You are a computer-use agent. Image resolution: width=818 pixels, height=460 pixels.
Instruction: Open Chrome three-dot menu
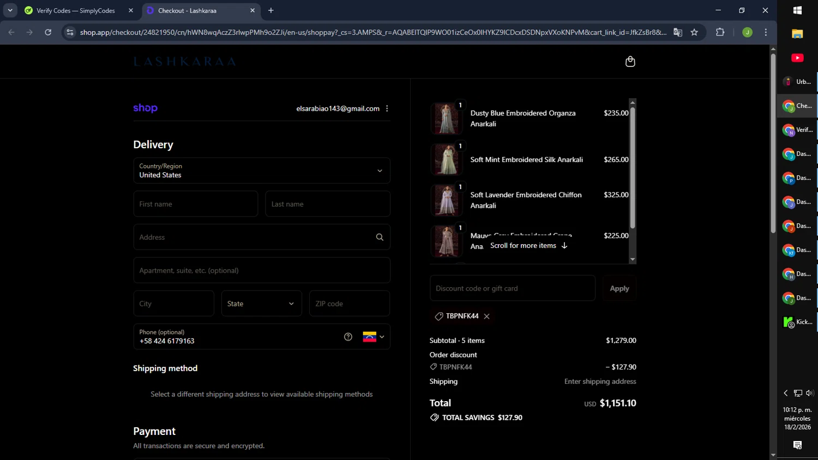(x=766, y=32)
